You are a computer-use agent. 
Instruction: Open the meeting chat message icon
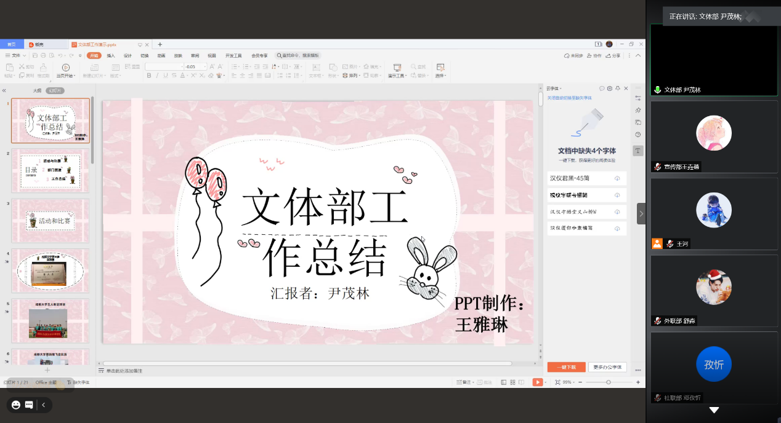tap(30, 405)
